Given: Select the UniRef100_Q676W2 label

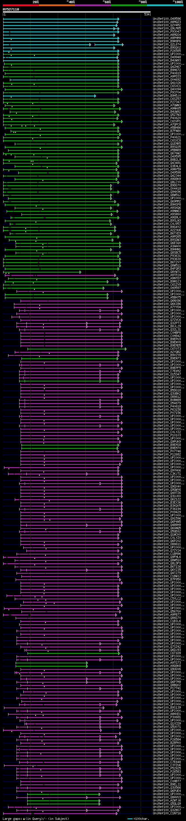Looking at the screenshot, I should tap(167, 153).
